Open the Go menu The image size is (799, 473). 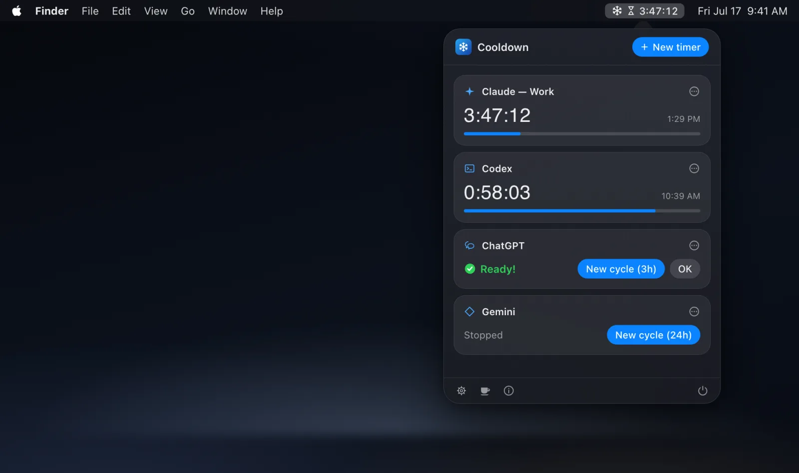(188, 11)
